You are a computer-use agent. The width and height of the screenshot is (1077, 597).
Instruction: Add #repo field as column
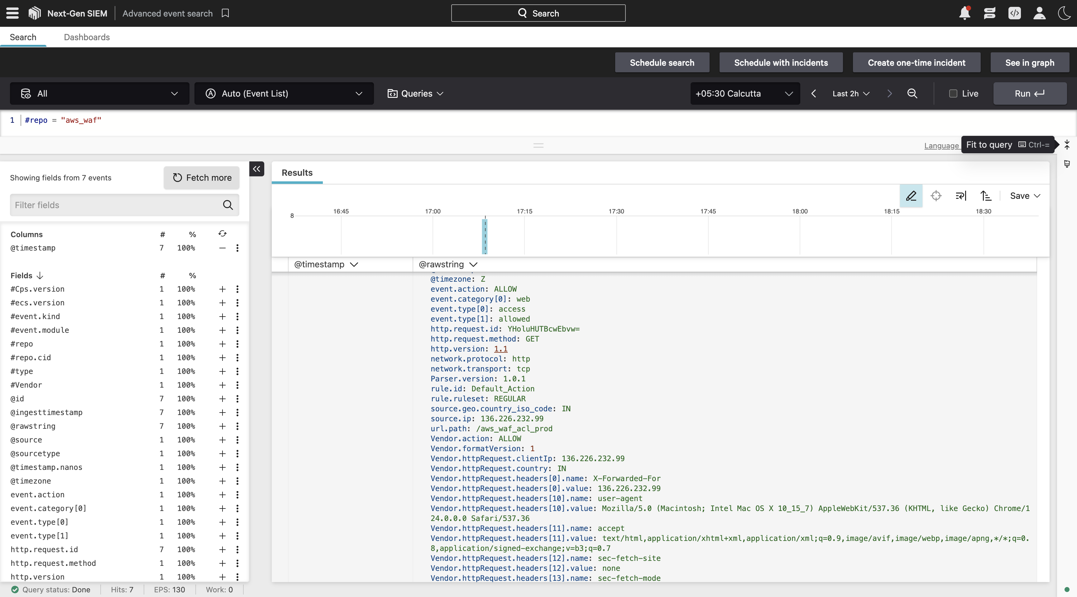pyautogui.click(x=223, y=344)
